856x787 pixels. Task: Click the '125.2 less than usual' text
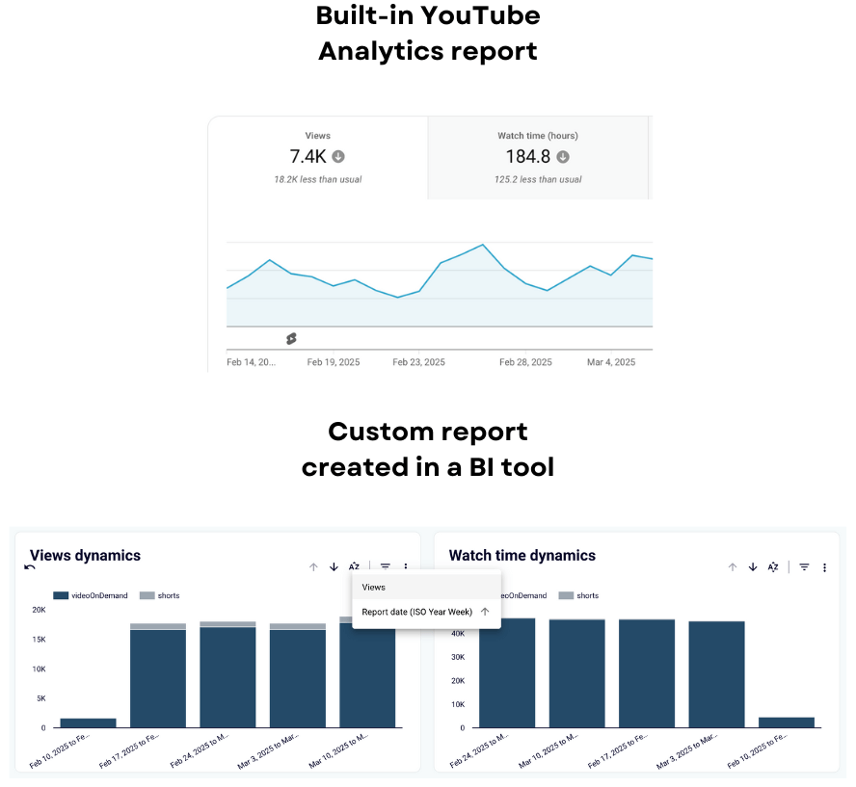pyautogui.click(x=538, y=179)
